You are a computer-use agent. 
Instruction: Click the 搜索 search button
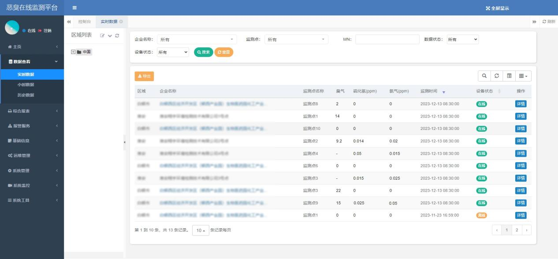(x=203, y=52)
